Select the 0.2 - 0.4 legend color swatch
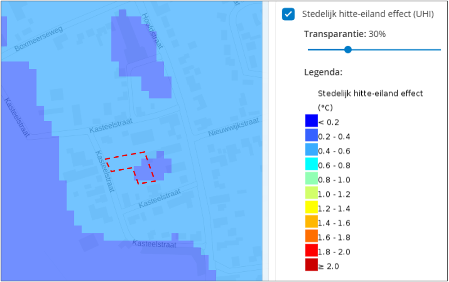The height and width of the screenshot is (282, 449). point(311,135)
